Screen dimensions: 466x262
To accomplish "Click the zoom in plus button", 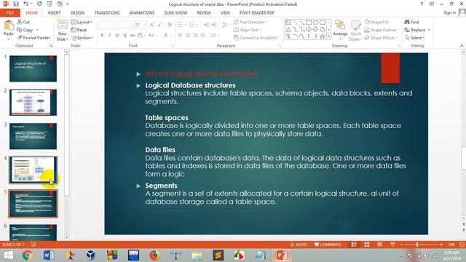I will click(x=442, y=245).
